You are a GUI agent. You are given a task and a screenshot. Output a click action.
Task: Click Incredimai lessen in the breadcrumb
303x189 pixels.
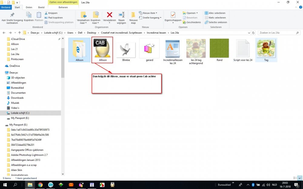[156, 33]
